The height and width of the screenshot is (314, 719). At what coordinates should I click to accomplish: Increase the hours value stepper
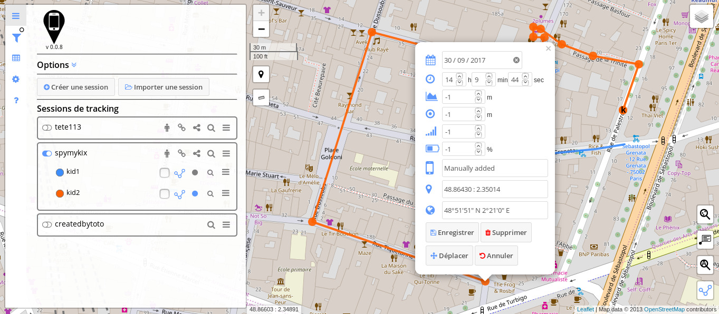coord(459,76)
